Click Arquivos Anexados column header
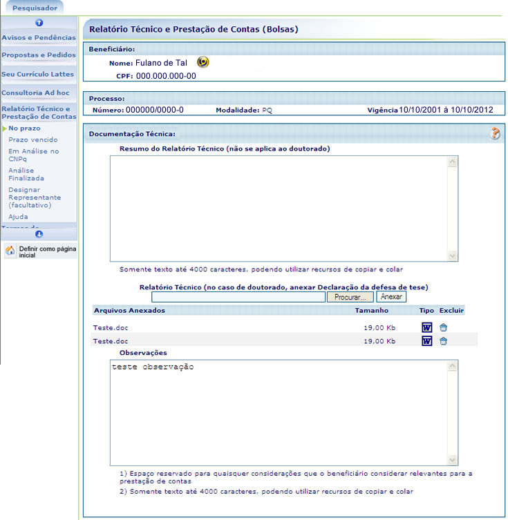The image size is (508, 520). click(129, 310)
